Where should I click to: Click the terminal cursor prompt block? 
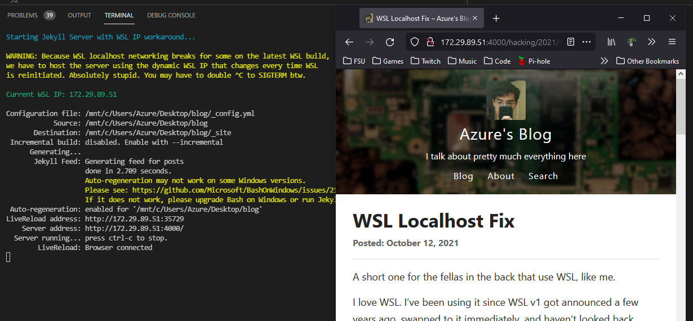tap(8, 257)
